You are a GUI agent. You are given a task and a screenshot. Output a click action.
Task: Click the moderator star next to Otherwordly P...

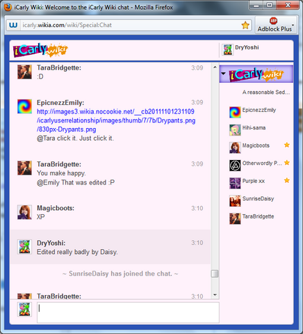[287, 163]
